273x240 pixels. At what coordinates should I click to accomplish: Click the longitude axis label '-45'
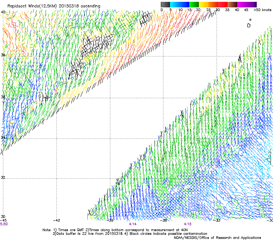tap(3, 220)
